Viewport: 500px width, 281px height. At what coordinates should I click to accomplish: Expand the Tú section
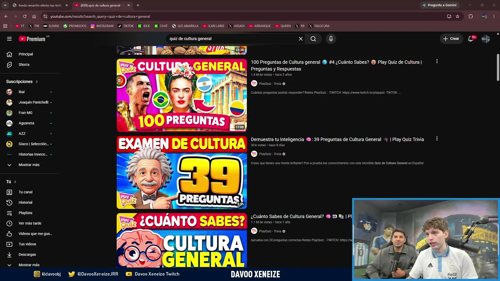coord(11,182)
